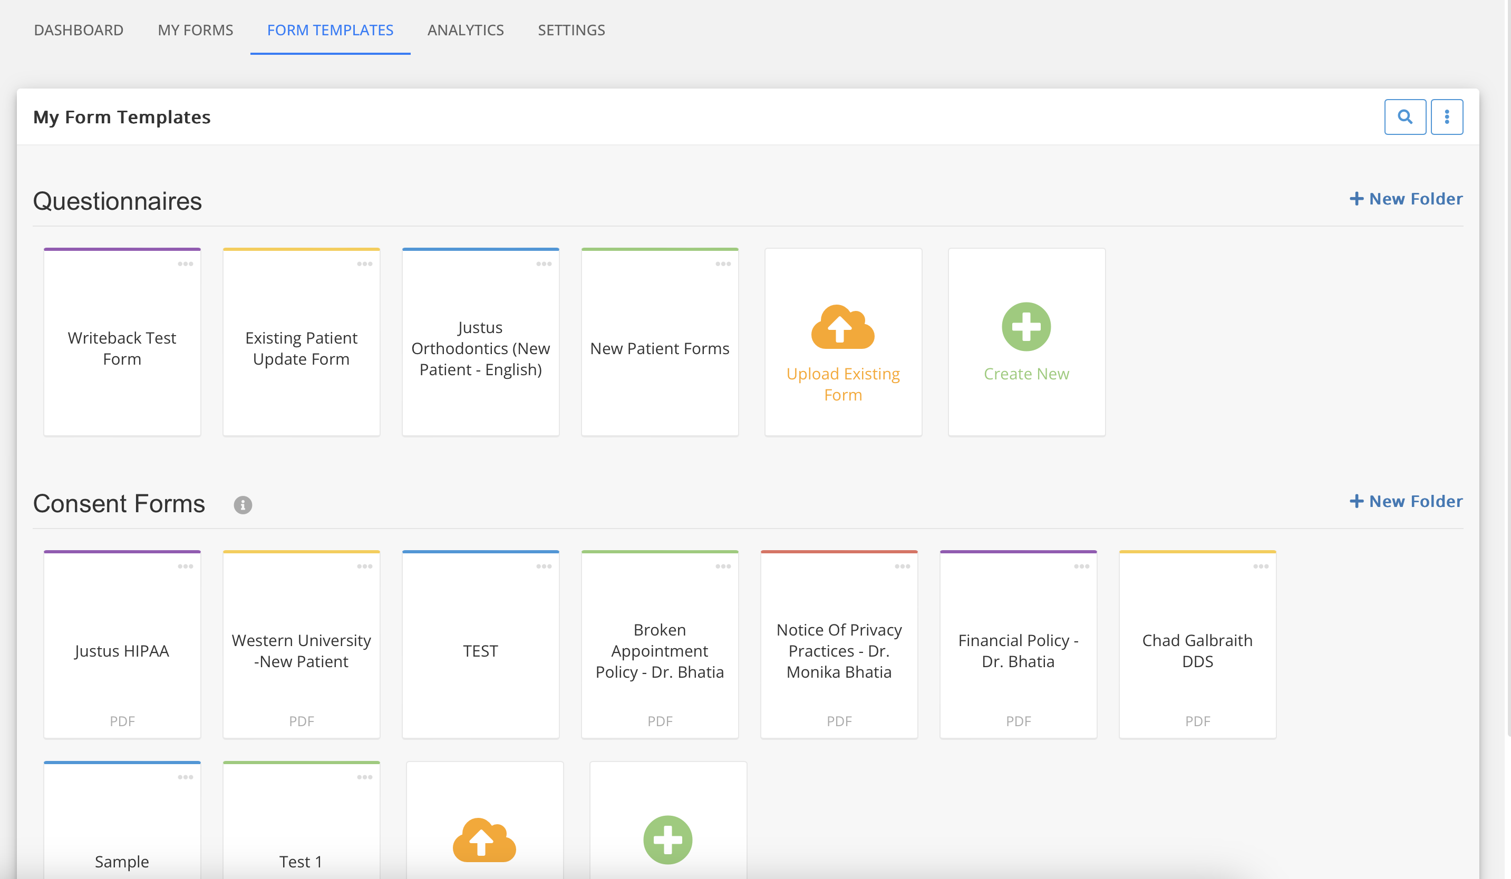
Task: Click the Upload Existing Form cloud icon
Action: 842,327
